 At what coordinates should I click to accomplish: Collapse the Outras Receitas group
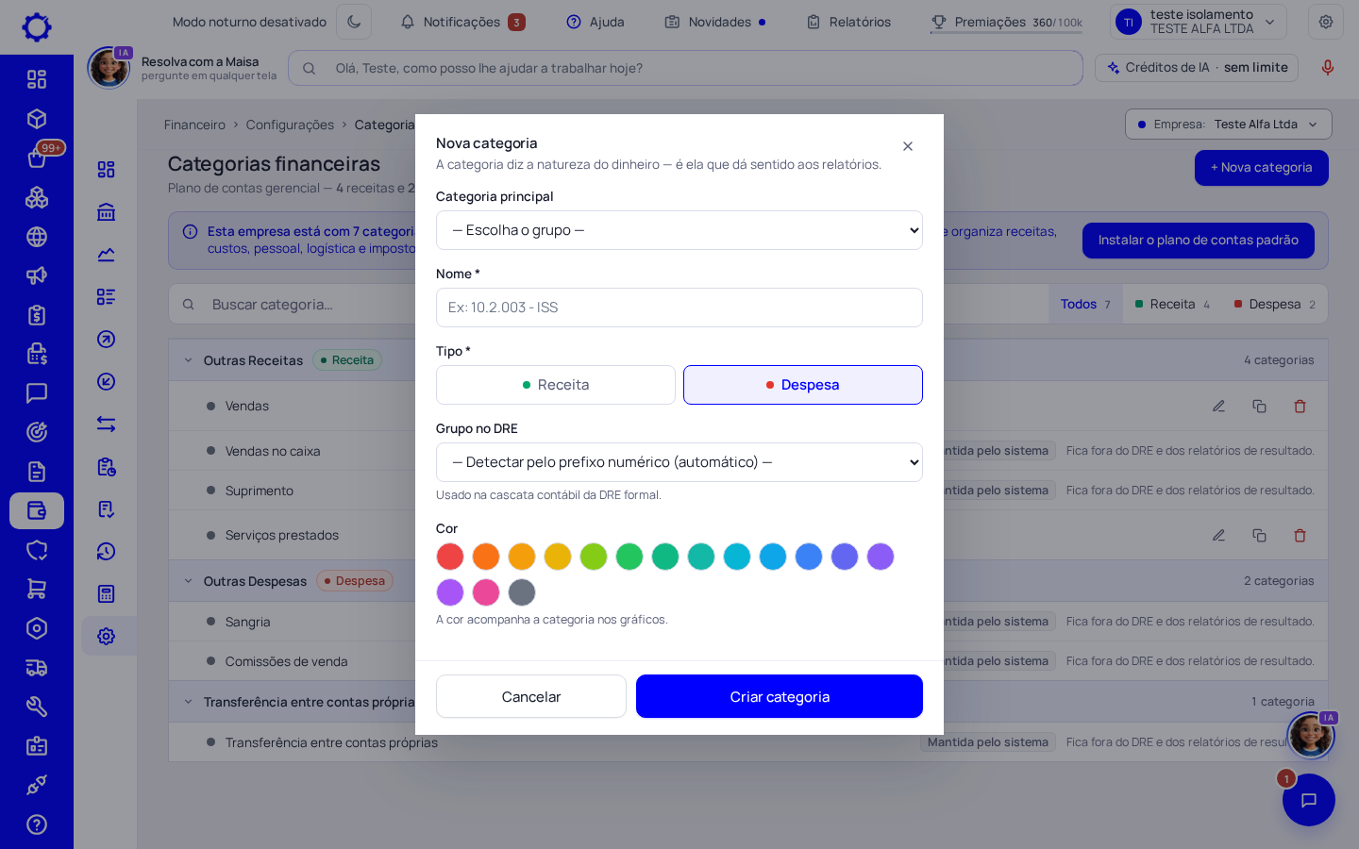click(x=188, y=360)
